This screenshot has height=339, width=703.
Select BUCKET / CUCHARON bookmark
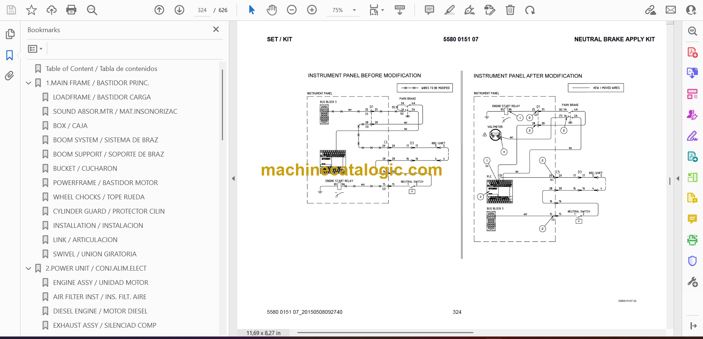coord(85,169)
